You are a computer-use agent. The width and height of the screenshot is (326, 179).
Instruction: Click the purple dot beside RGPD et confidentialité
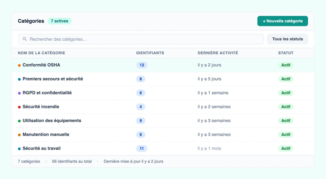click(19, 93)
